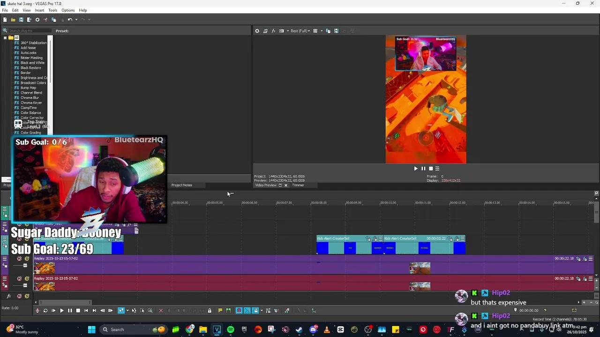Cut selection with the scissors icon

tap(45, 20)
